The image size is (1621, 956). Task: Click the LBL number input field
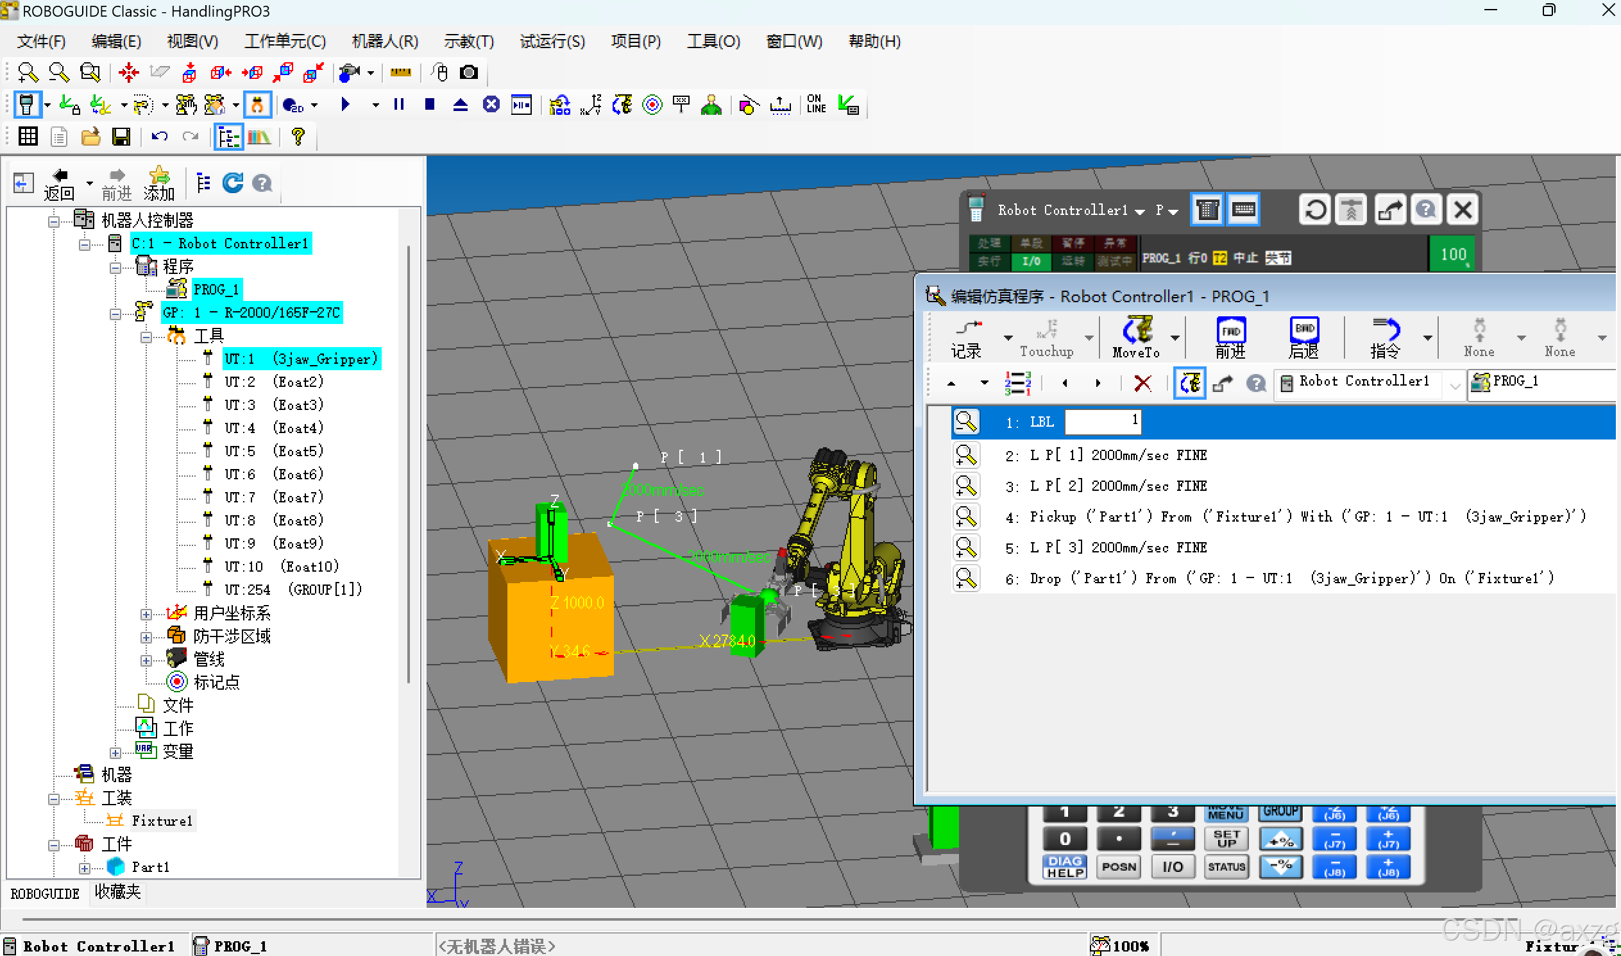(1103, 422)
